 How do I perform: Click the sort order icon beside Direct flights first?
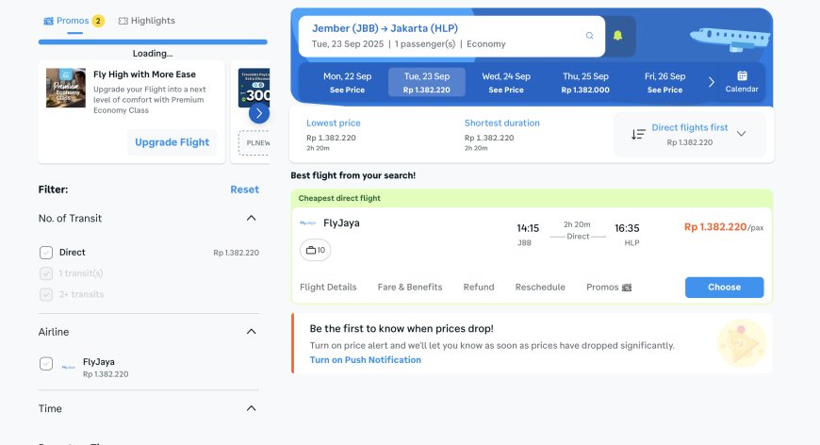(638, 135)
